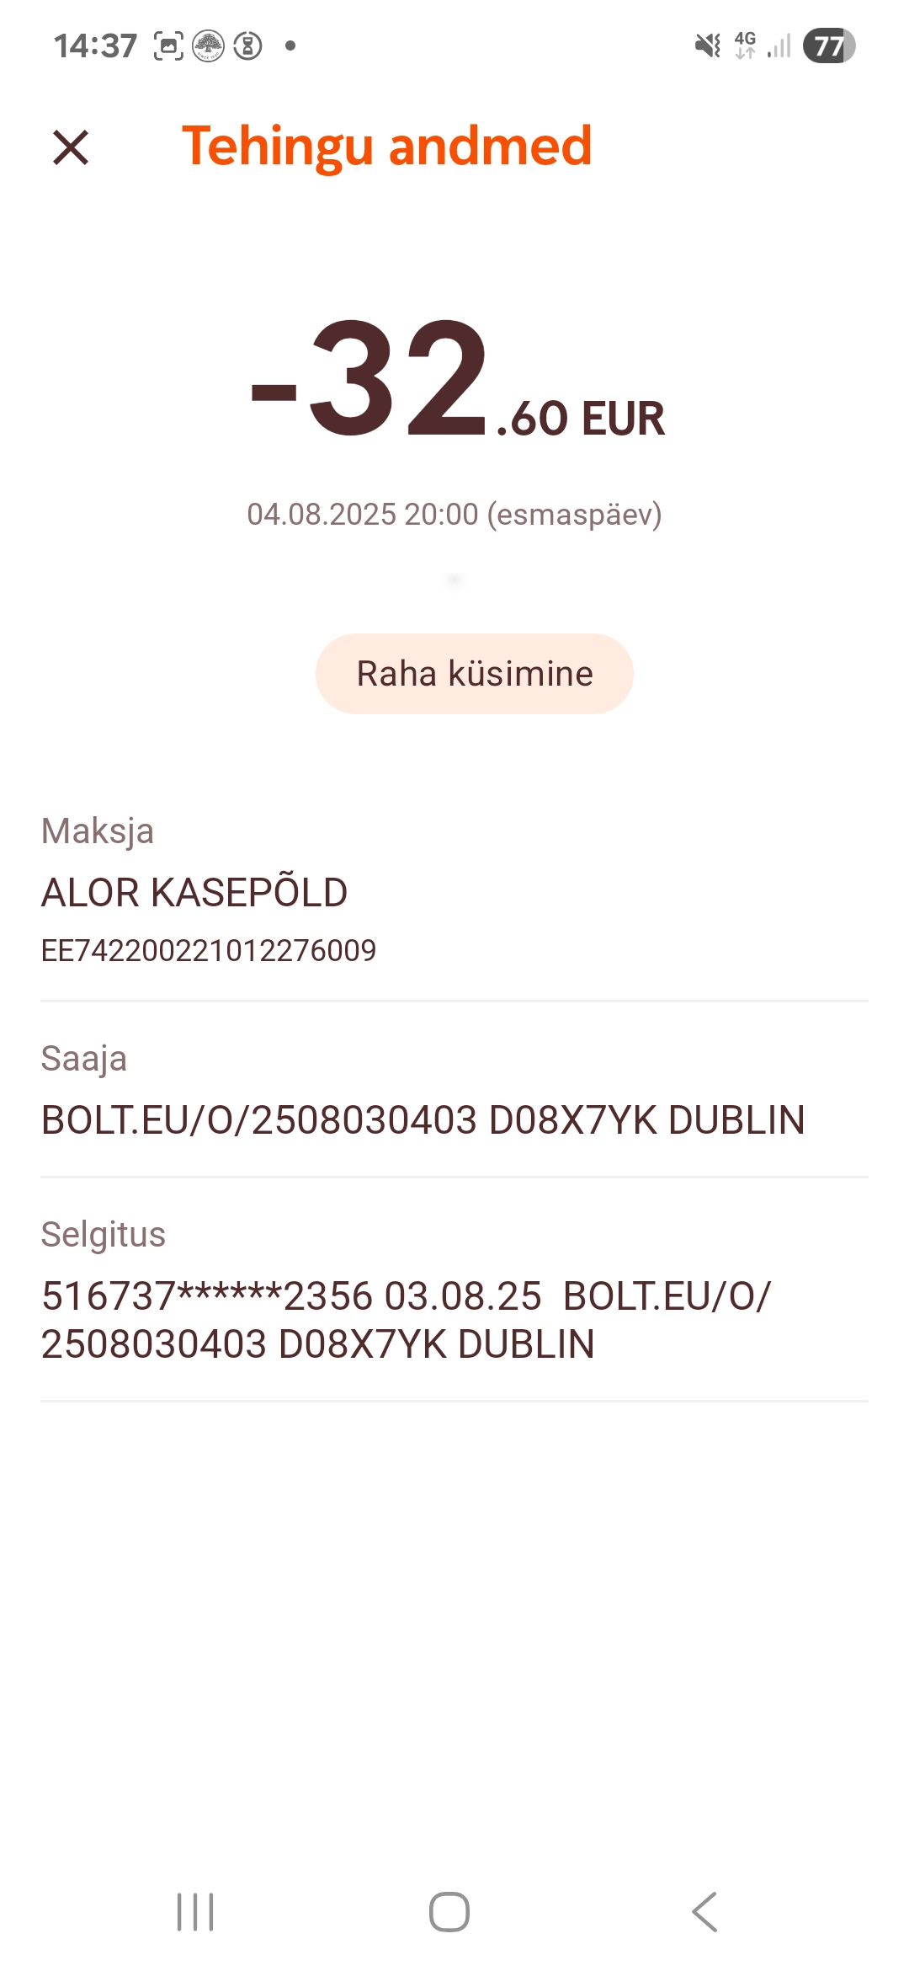Image resolution: width=909 pixels, height=1971 pixels.
Task: Tap the muted sound status icon
Action: 708,45
